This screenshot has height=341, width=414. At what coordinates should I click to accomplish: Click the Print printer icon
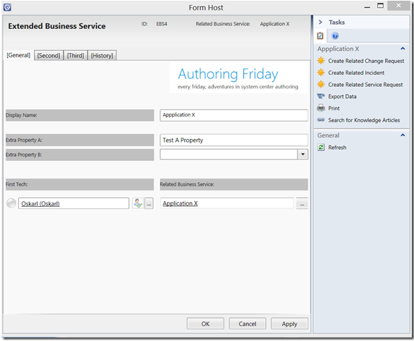[x=321, y=108]
